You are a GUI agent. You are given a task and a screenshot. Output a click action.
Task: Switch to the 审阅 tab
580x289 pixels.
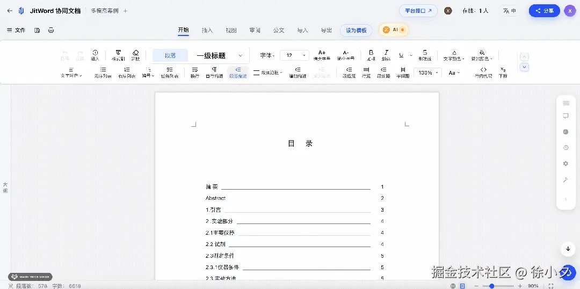[x=255, y=30]
